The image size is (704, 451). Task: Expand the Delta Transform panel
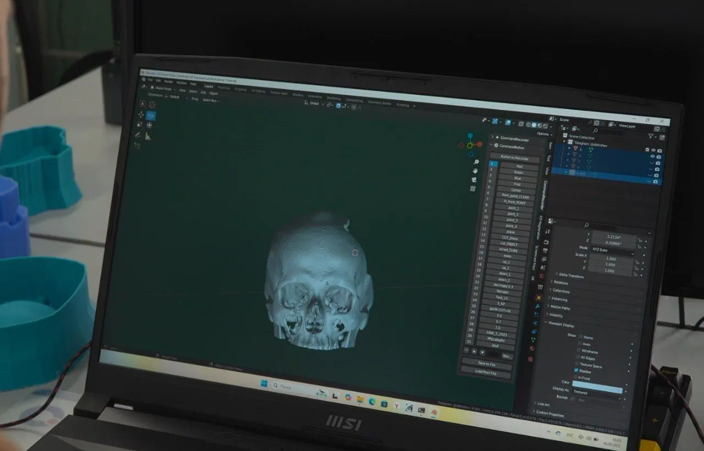[x=570, y=274]
